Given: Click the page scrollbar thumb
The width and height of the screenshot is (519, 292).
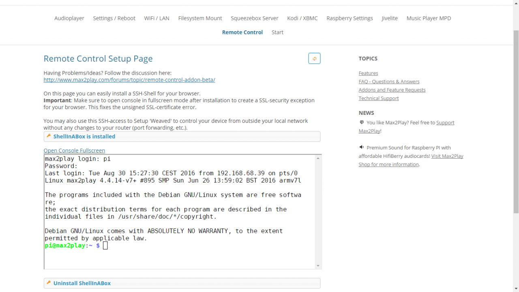Looking at the screenshot, I should 516,122.
